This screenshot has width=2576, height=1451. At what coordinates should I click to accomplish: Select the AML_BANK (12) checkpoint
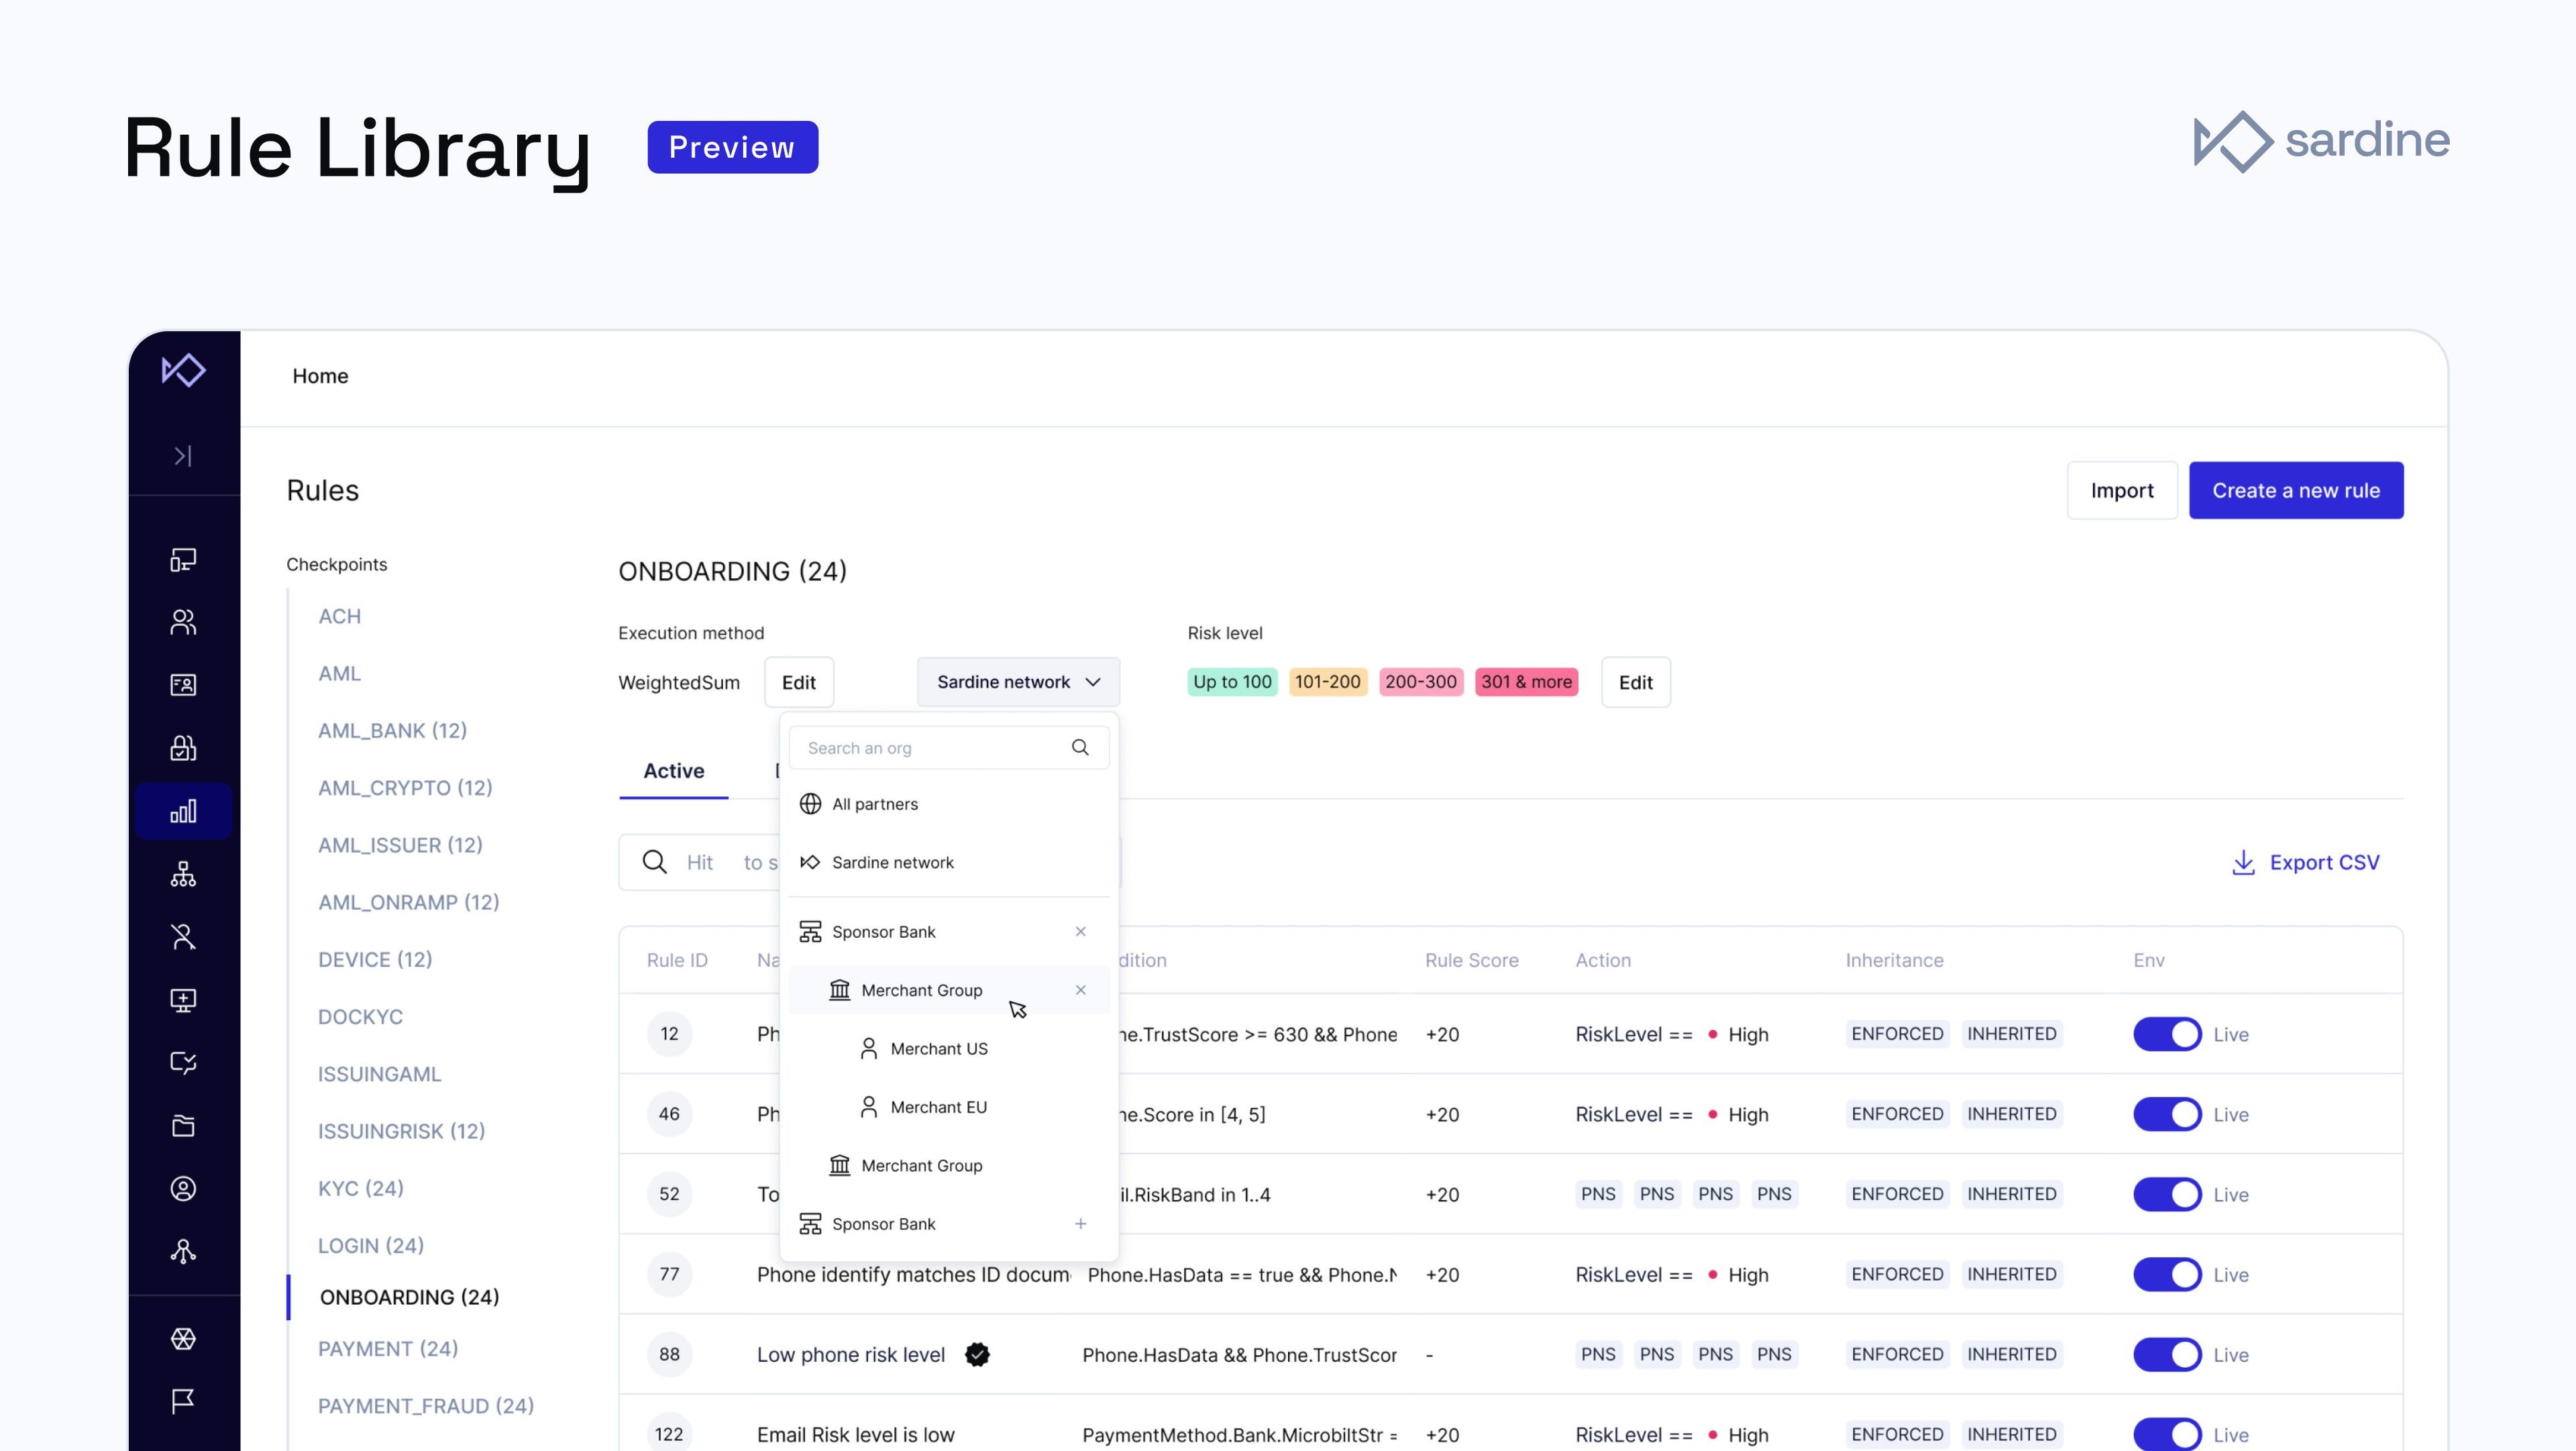(x=392, y=731)
